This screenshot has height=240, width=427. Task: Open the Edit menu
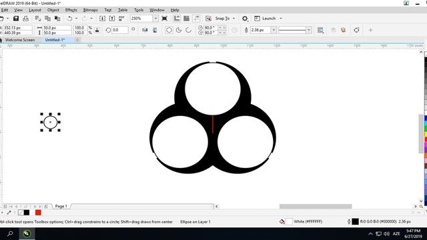click(x=5, y=10)
